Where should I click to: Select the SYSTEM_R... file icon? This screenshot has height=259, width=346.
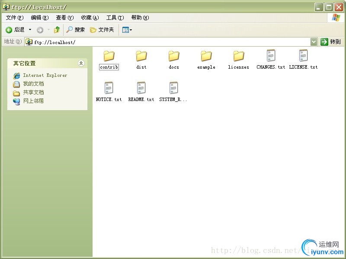pyautogui.click(x=174, y=88)
